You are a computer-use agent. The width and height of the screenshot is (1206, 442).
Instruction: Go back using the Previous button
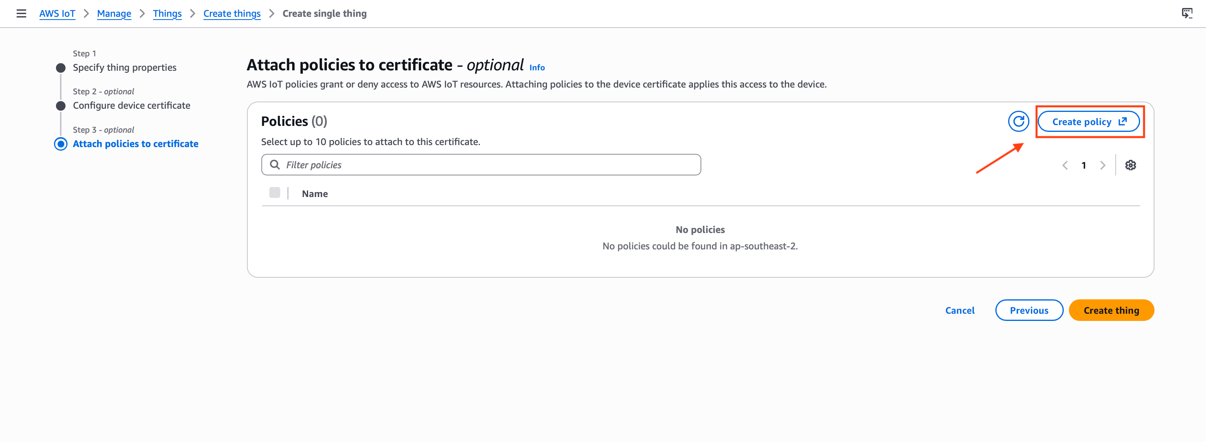point(1029,310)
